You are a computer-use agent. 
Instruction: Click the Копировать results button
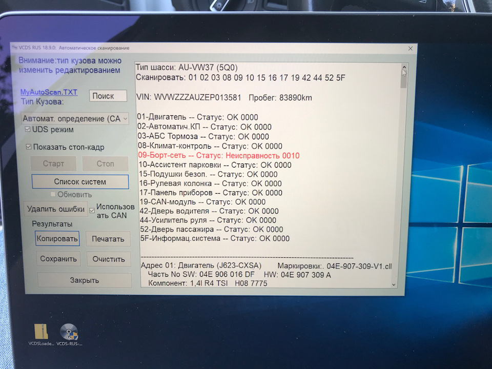(57, 239)
